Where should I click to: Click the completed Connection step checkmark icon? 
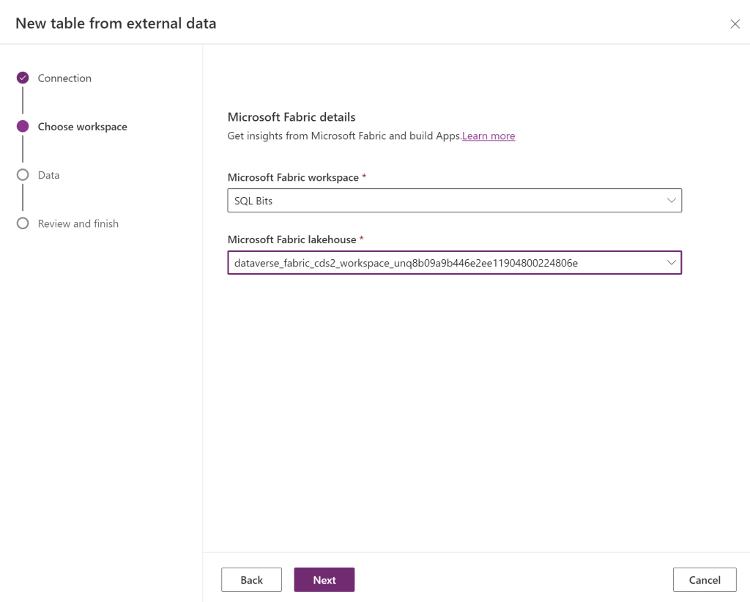(x=23, y=78)
